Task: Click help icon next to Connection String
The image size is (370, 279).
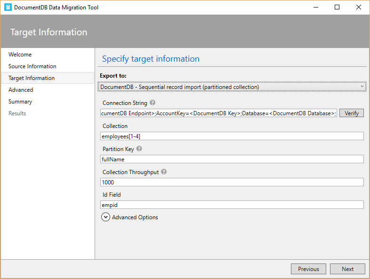Action: [153, 103]
